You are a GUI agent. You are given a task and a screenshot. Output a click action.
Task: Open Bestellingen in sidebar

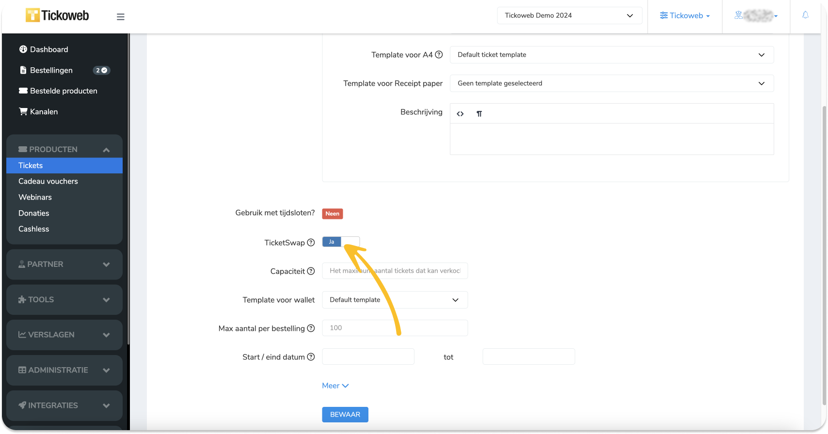click(46, 70)
